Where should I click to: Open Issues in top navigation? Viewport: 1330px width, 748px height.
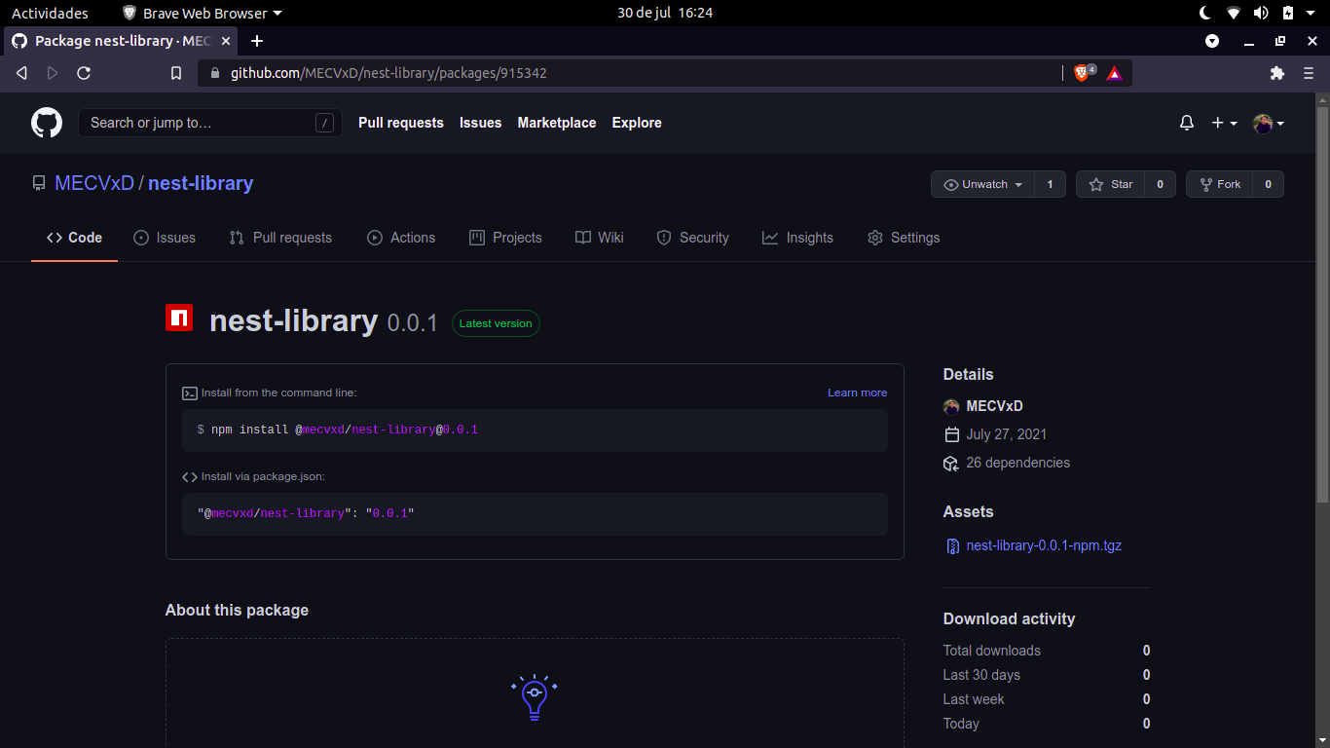pyautogui.click(x=481, y=123)
